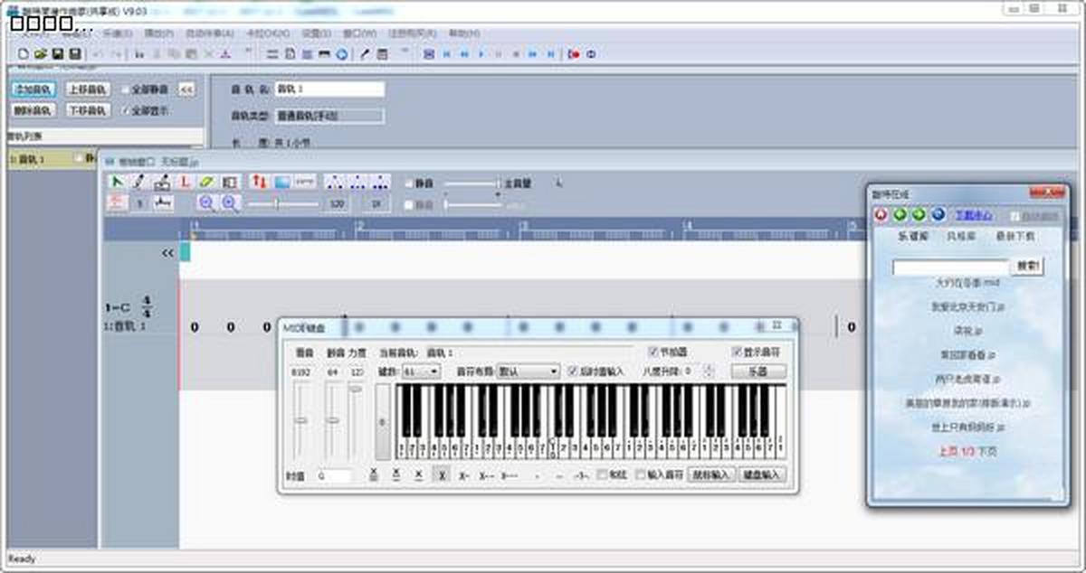The height and width of the screenshot is (573, 1086).
Task: Click the red record button in toolbar
Action: click(574, 54)
